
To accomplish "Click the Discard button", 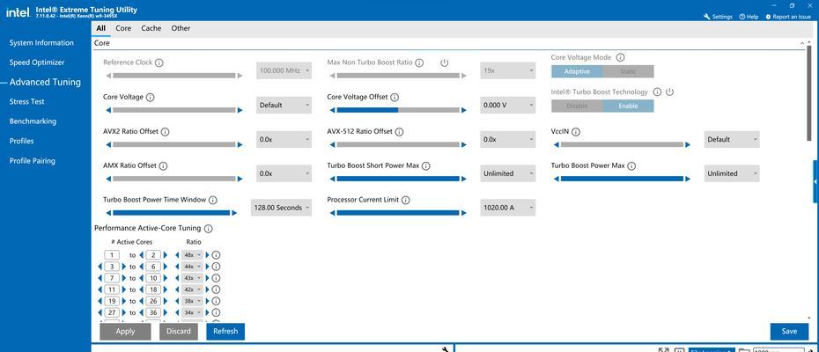I will pos(179,332).
